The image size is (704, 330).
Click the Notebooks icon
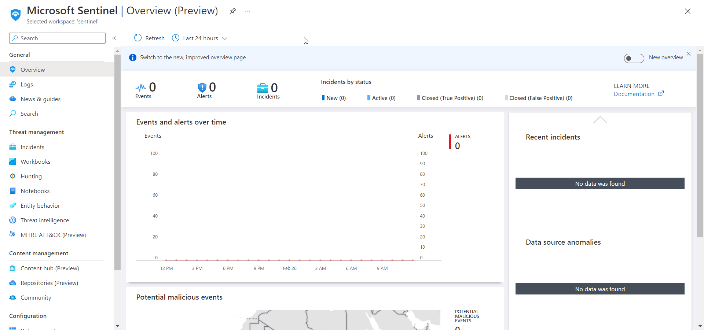click(x=13, y=190)
